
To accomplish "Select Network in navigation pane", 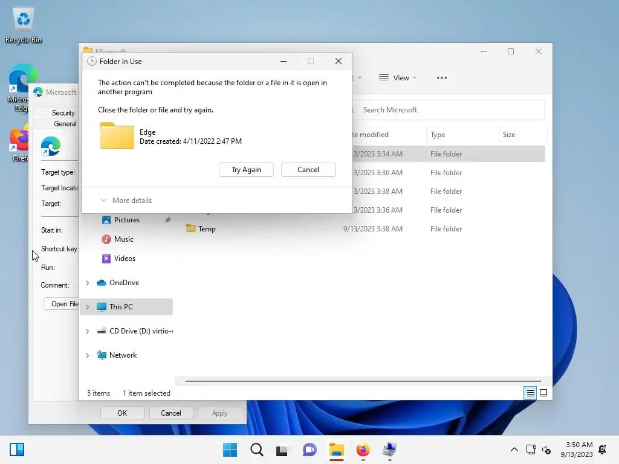I will coord(123,355).
